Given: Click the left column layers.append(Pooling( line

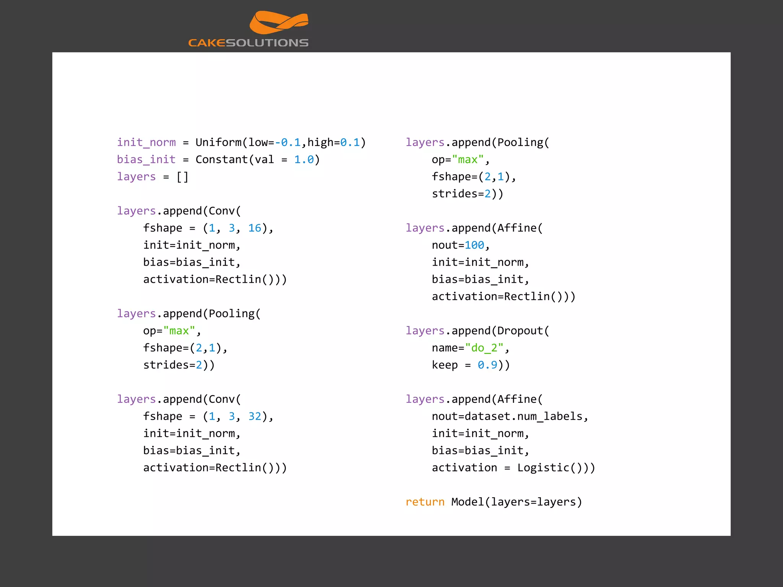Looking at the screenshot, I should pos(188,314).
